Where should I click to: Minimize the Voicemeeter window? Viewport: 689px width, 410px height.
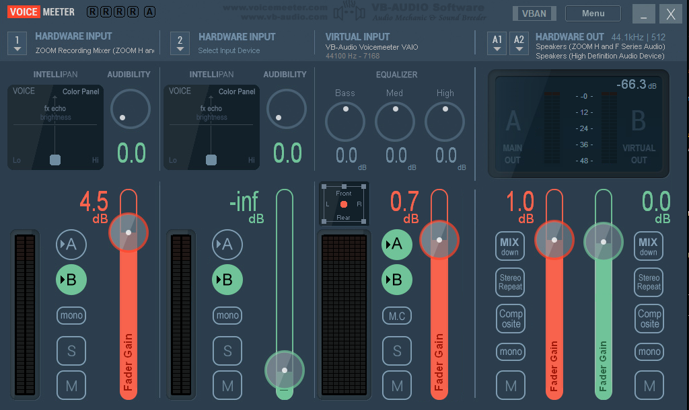[644, 14]
